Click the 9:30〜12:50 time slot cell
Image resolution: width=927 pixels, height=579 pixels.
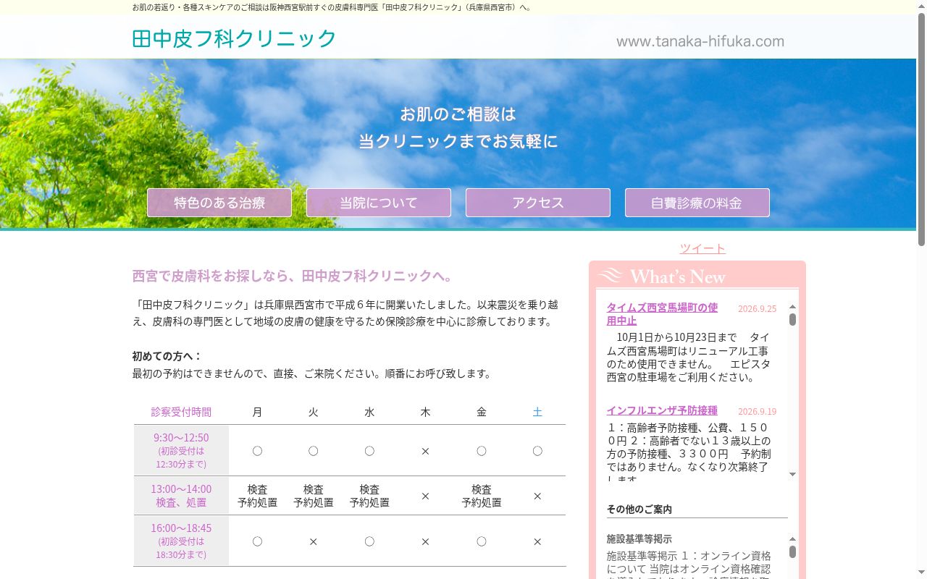coord(181,450)
